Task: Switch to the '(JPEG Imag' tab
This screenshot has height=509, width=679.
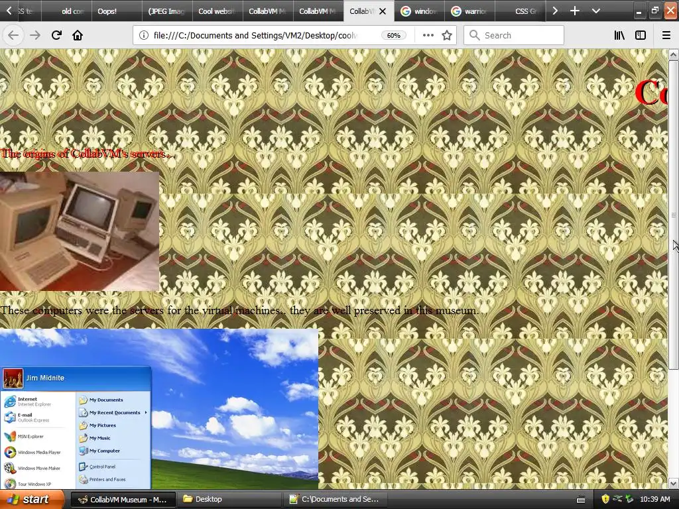Action: [167, 11]
